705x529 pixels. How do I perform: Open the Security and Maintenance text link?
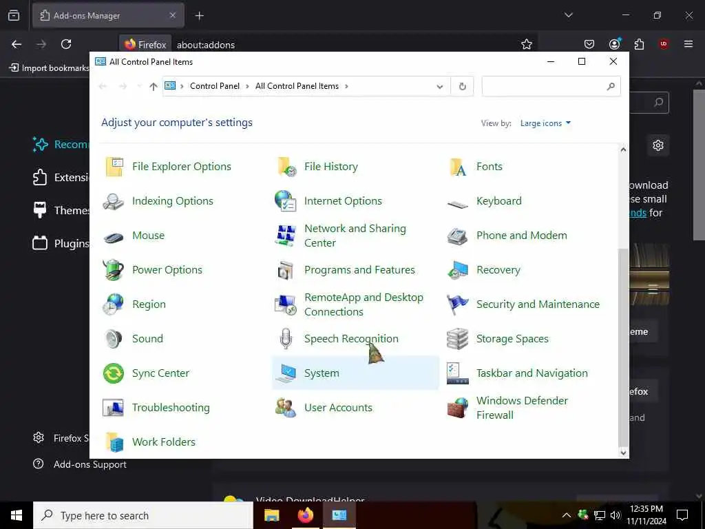click(x=538, y=304)
